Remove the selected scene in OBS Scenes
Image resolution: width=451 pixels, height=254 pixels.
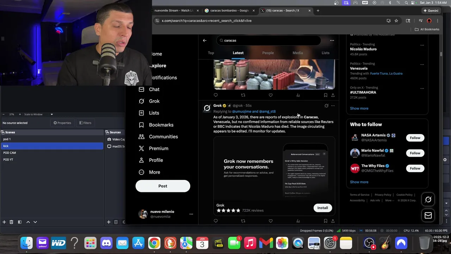pyautogui.click(x=11, y=222)
